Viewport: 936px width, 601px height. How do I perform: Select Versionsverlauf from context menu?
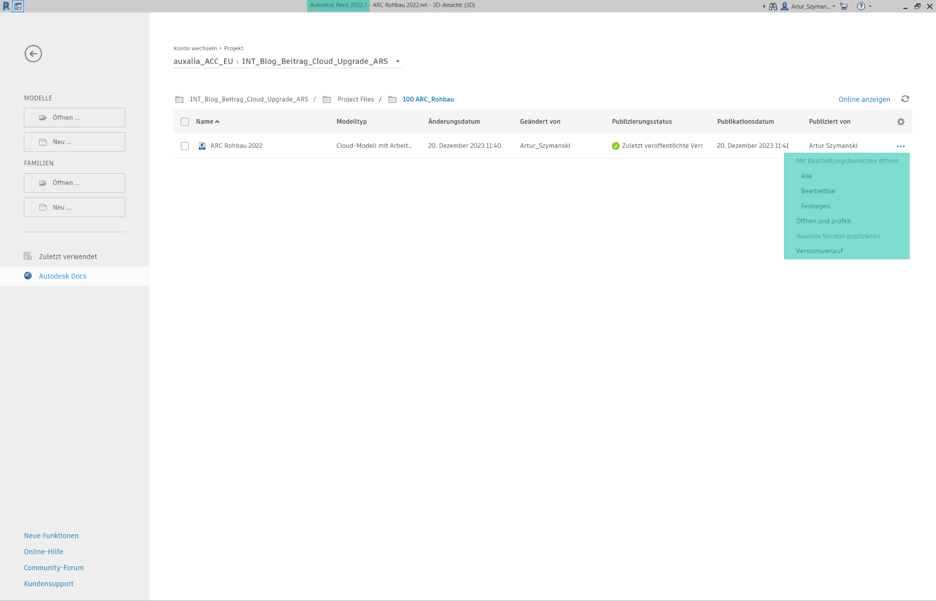tap(819, 251)
